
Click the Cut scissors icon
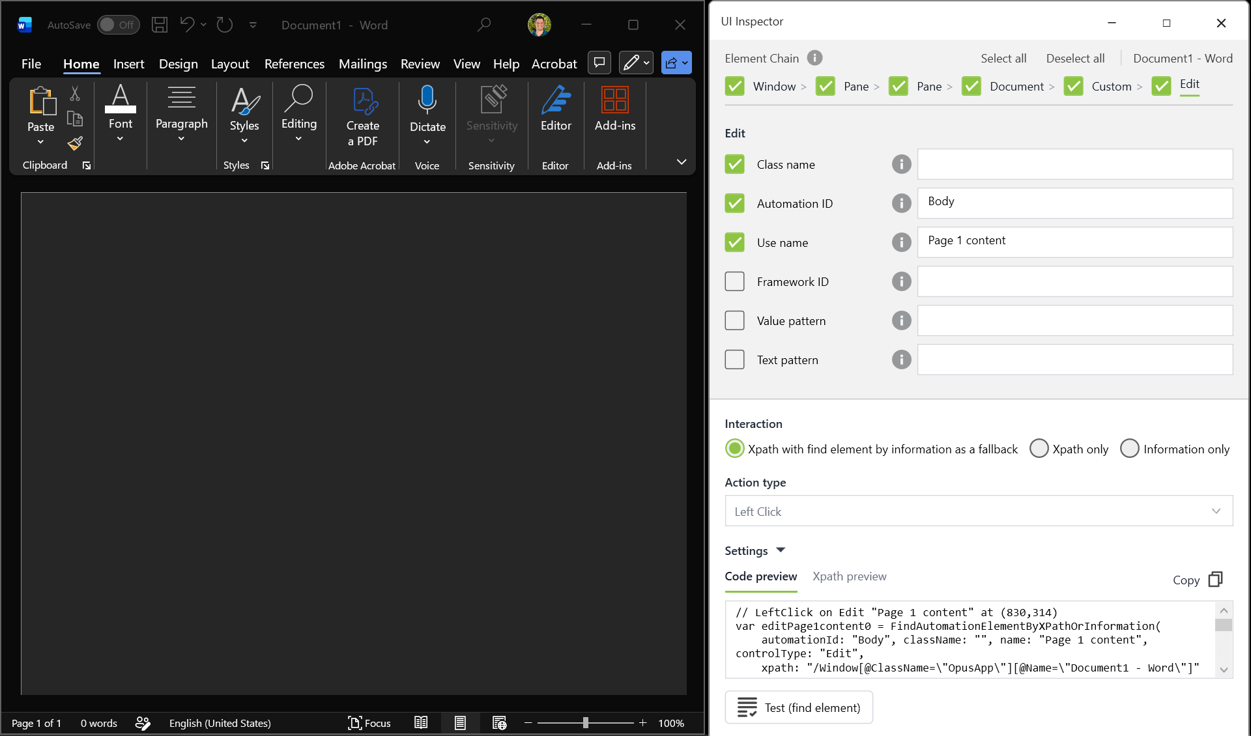point(75,94)
